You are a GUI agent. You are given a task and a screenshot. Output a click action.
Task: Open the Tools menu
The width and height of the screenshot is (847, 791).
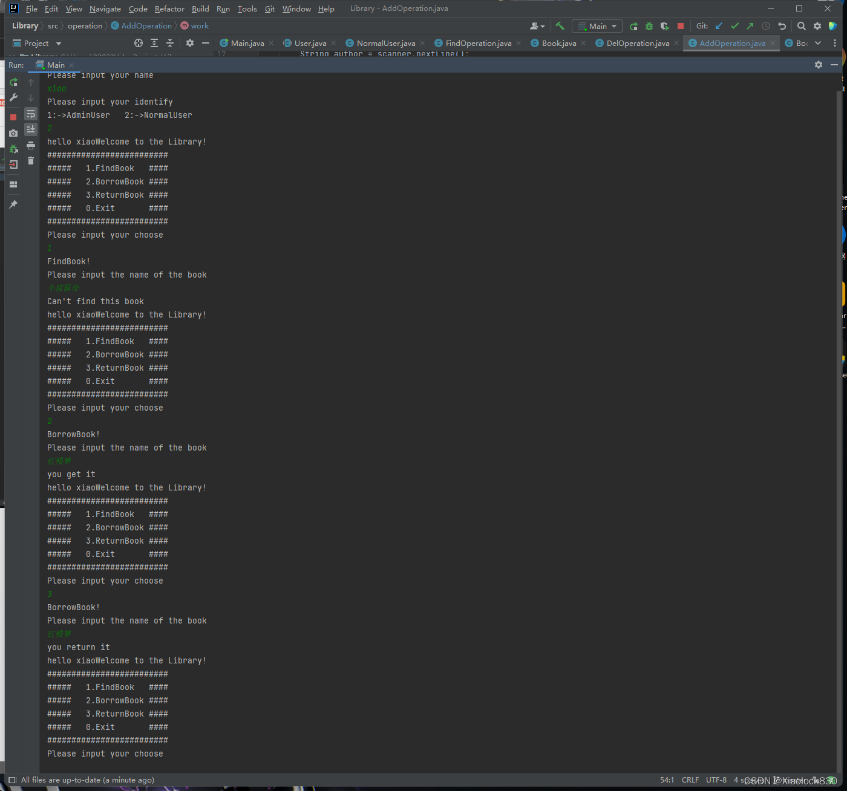point(247,8)
